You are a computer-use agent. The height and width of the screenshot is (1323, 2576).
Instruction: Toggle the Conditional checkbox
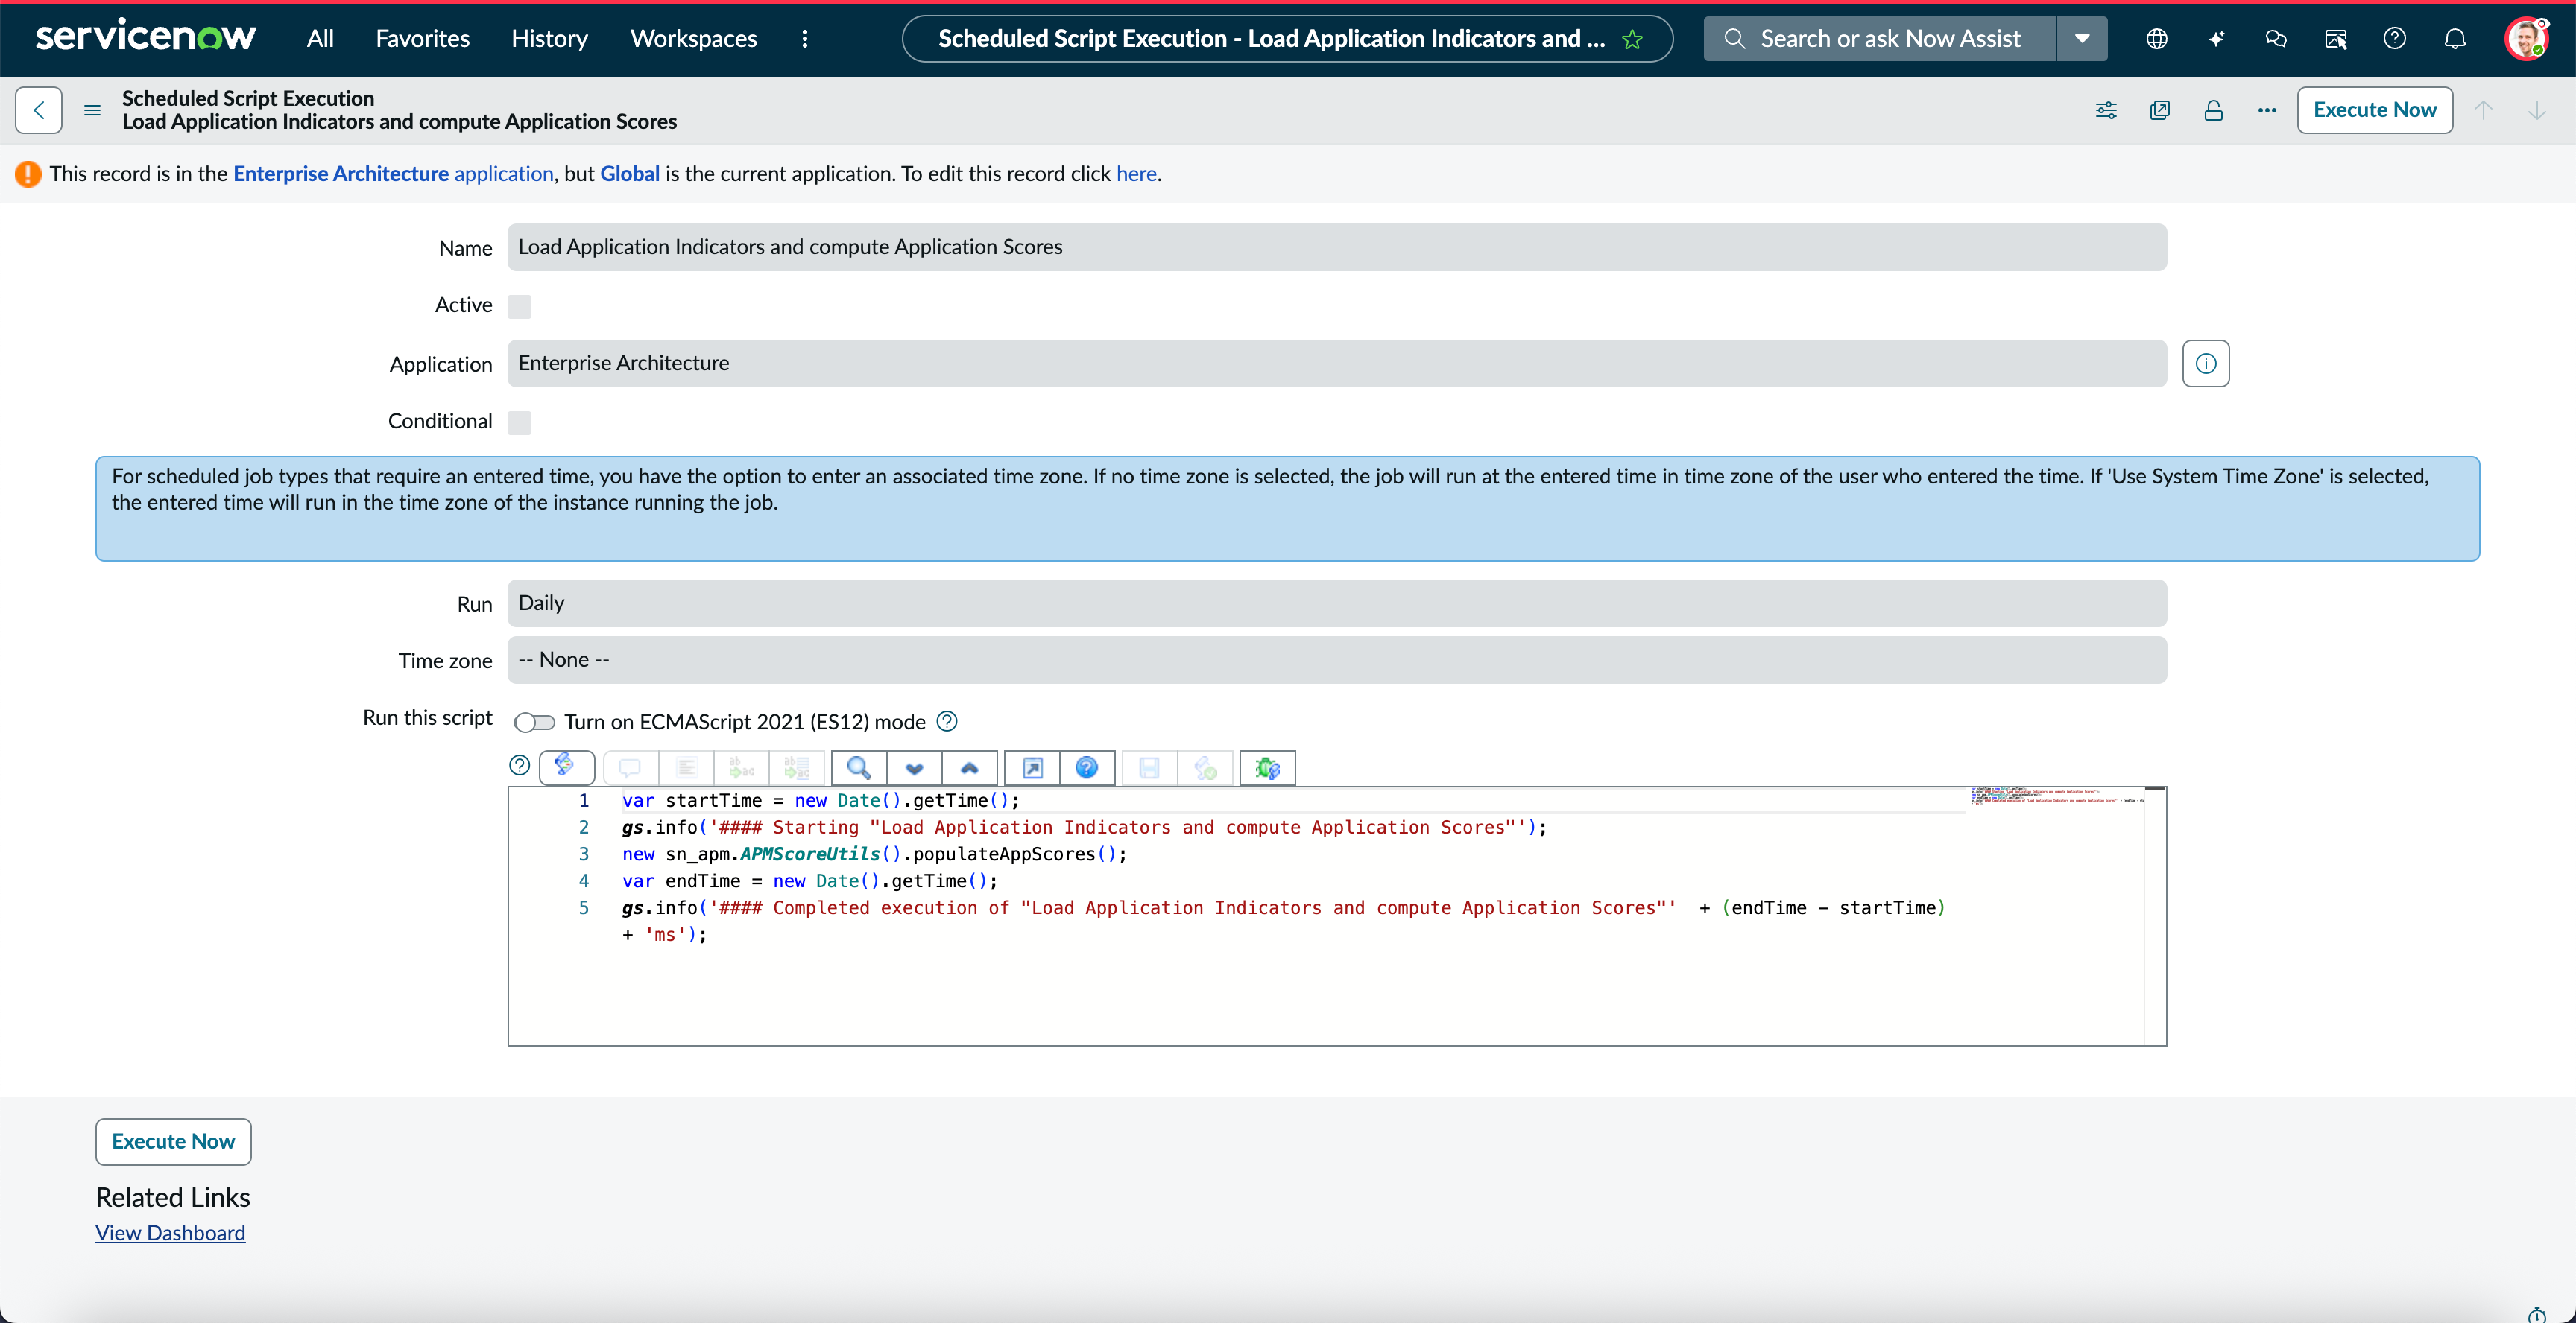tap(519, 422)
